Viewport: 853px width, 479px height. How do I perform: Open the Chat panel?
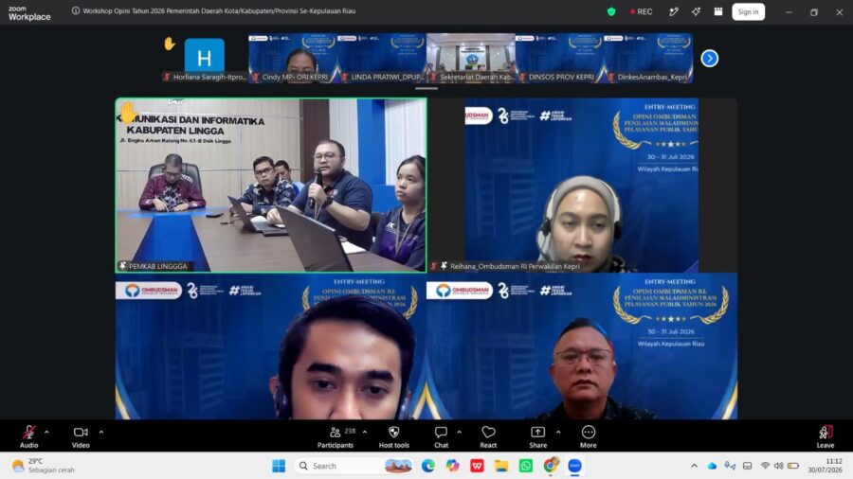click(441, 436)
